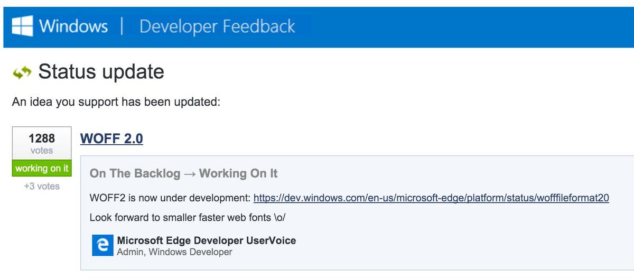Click the Microsoft Edge avatar icon

(102, 246)
